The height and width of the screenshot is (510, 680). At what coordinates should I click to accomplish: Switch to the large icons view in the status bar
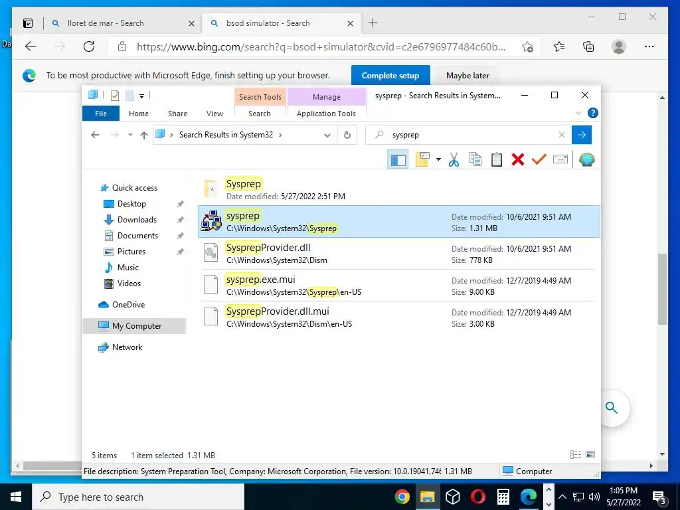[590, 454]
